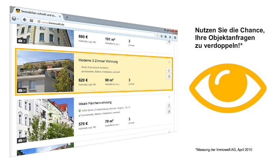Open the 680 € apartment building photo
This screenshot has height=162, width=277.
[45, 36]
